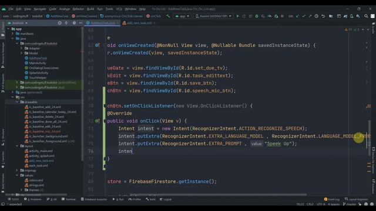Open the Project Structure toolbar icon

pyautogui.click(x=331, y=16)
